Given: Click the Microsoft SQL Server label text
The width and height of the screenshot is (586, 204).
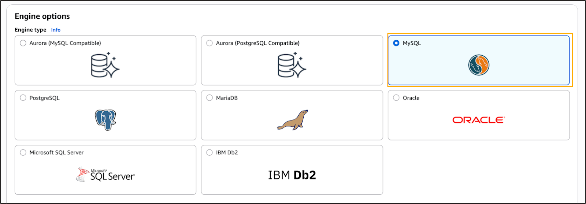Looking at the screenshot, I should tap(56, 153).
